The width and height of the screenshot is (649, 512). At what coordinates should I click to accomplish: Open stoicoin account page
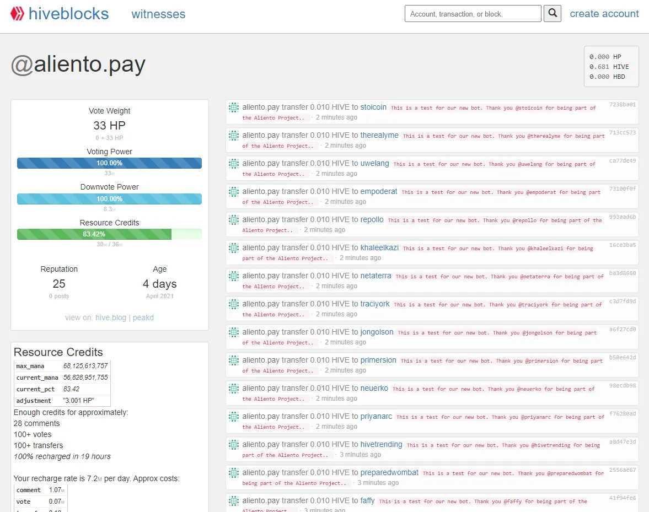373,107
